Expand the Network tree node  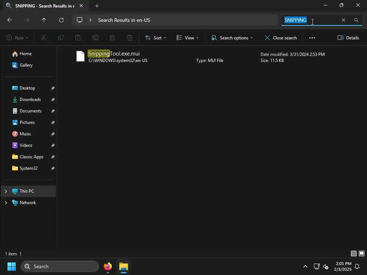[6, 203]
